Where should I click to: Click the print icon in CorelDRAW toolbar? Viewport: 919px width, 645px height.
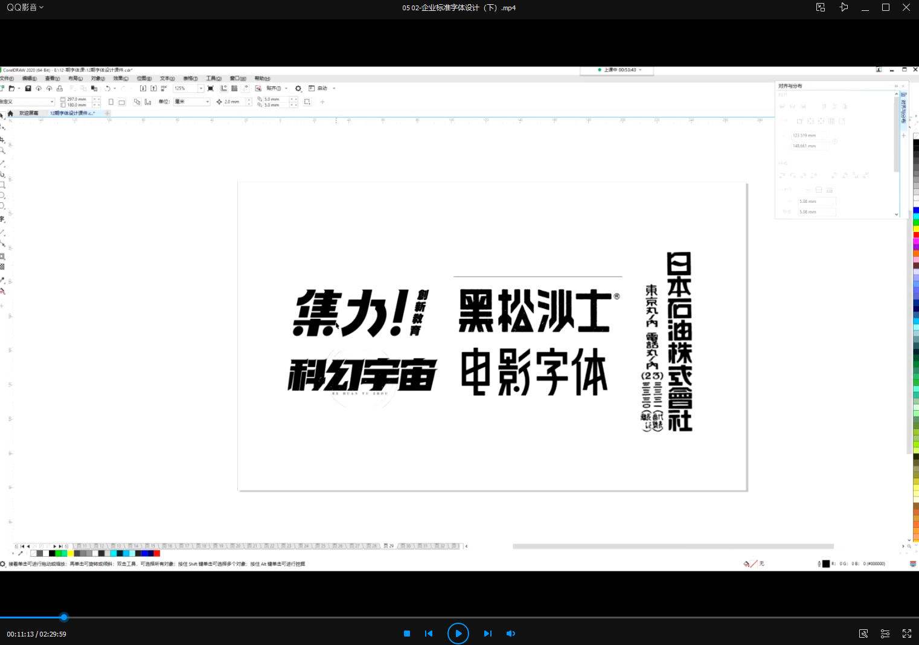pos(59,89)
